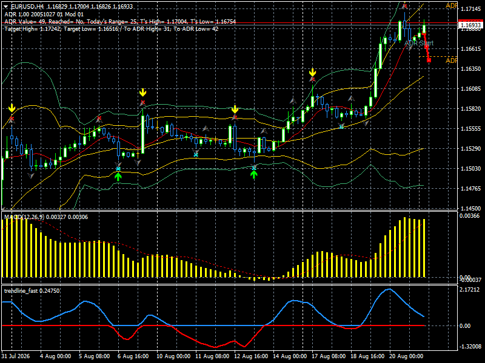Click the red X marker under rightmost yellow arrow
Image resolution: width=485 pixels, height=363 pixels.
click(312, 80)
